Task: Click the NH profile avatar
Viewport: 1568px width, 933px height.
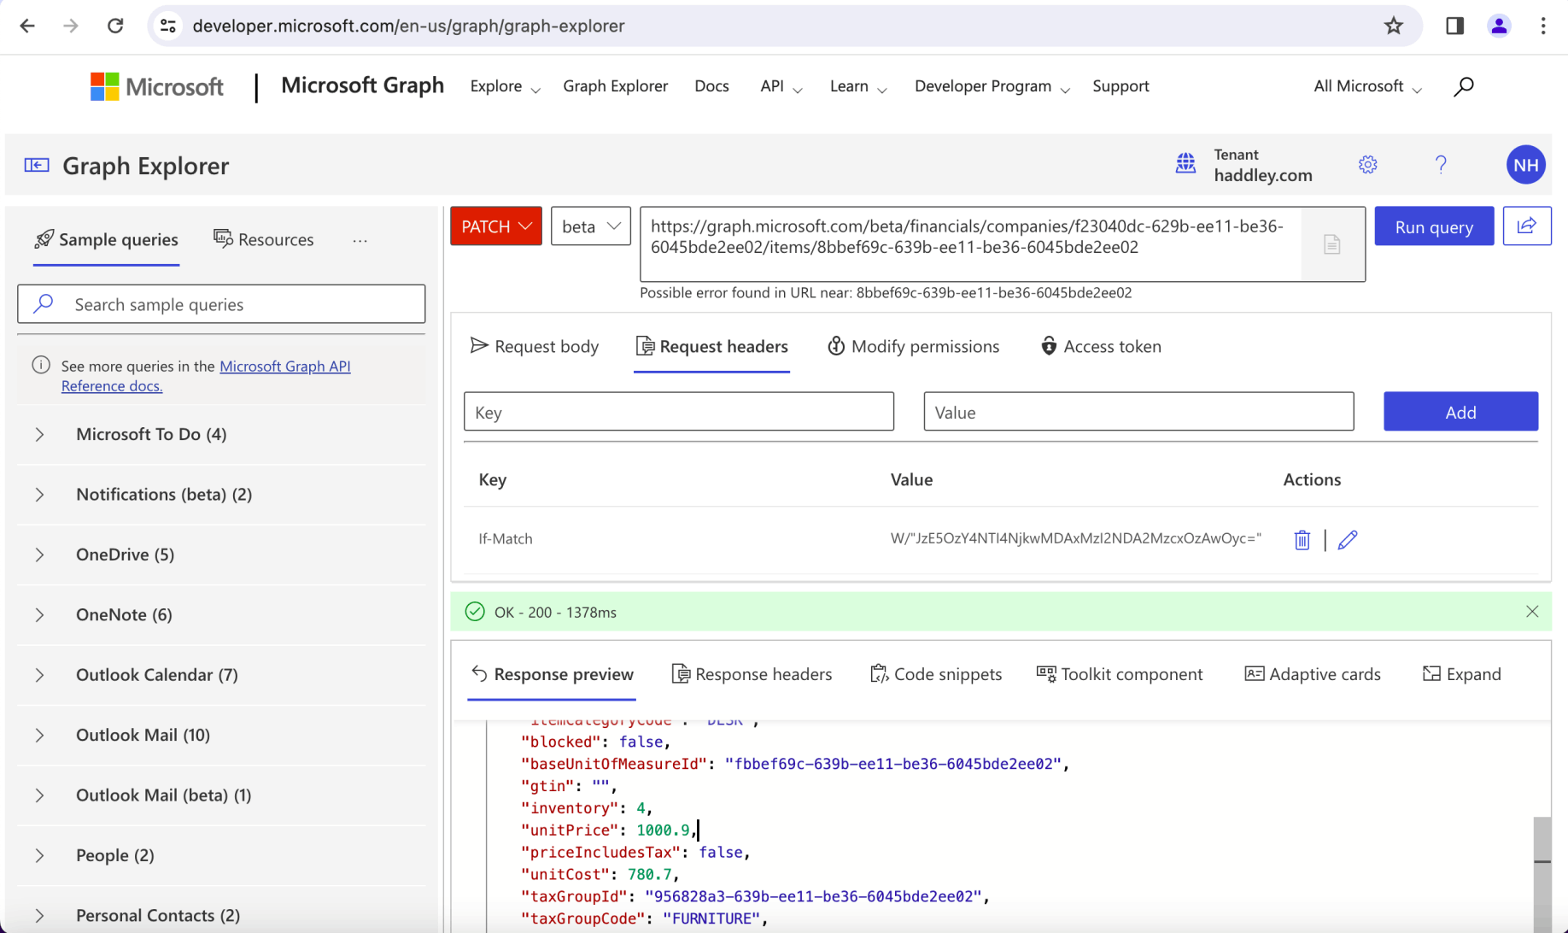Action: [1525, 165]
